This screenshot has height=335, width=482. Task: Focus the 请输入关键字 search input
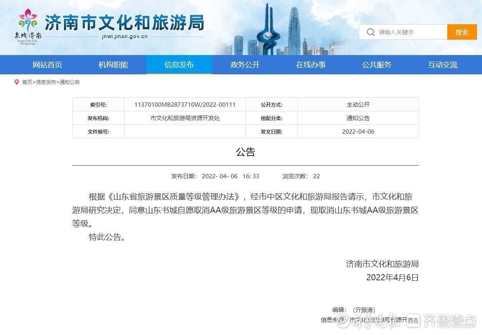click(403, 32)
